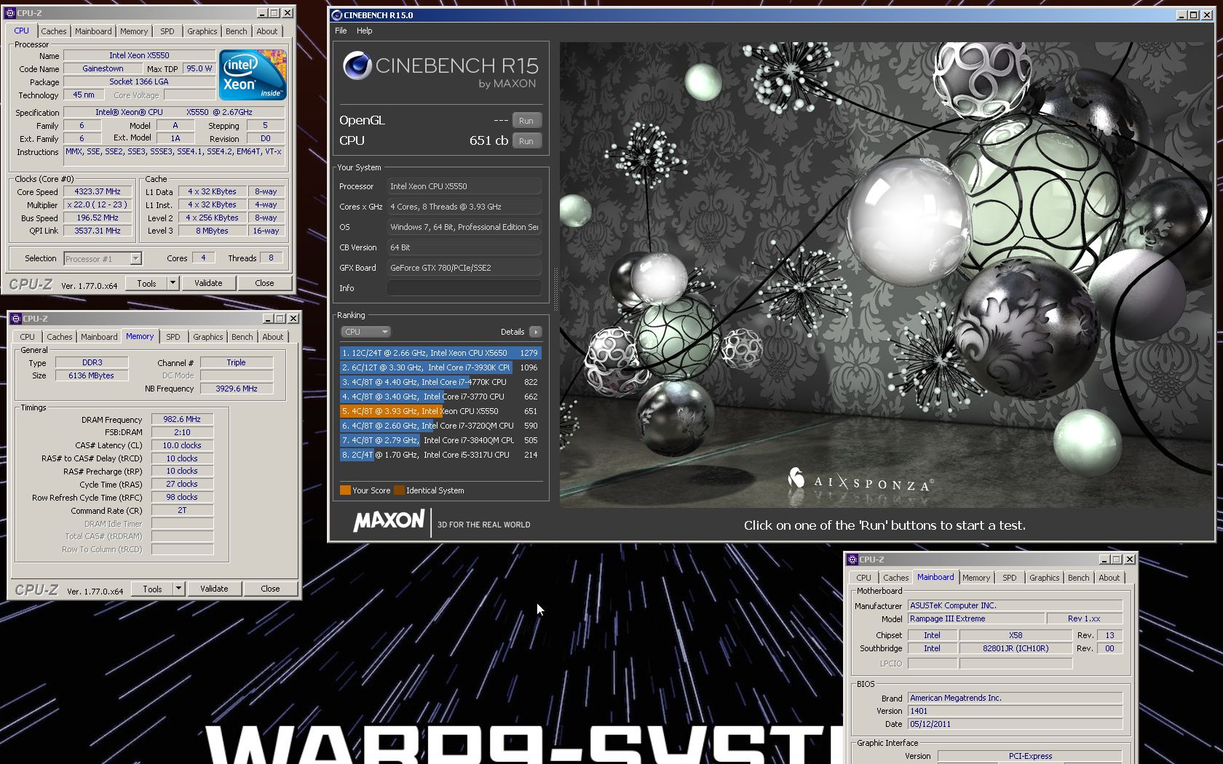This screenshot has width=1223, height=764.
Task: Click the Cinebench title bar app icon
Action: 336,15
